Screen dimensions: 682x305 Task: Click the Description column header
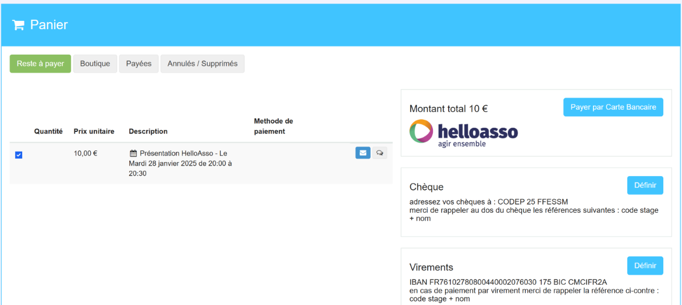click(x=148, y=131)
